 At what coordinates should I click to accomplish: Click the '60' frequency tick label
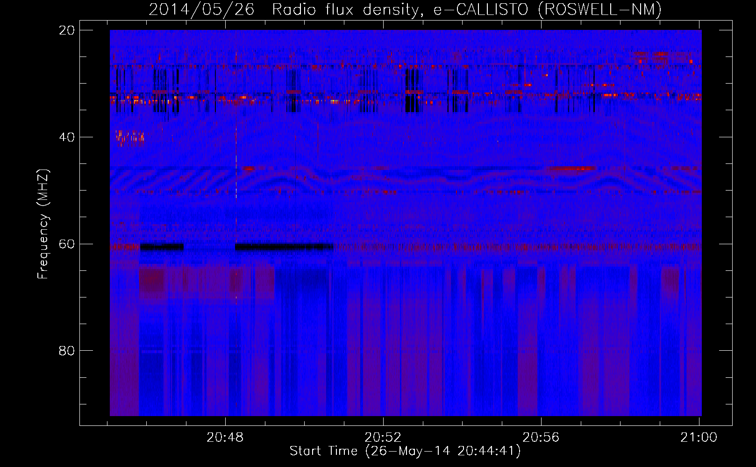(67, 244)
